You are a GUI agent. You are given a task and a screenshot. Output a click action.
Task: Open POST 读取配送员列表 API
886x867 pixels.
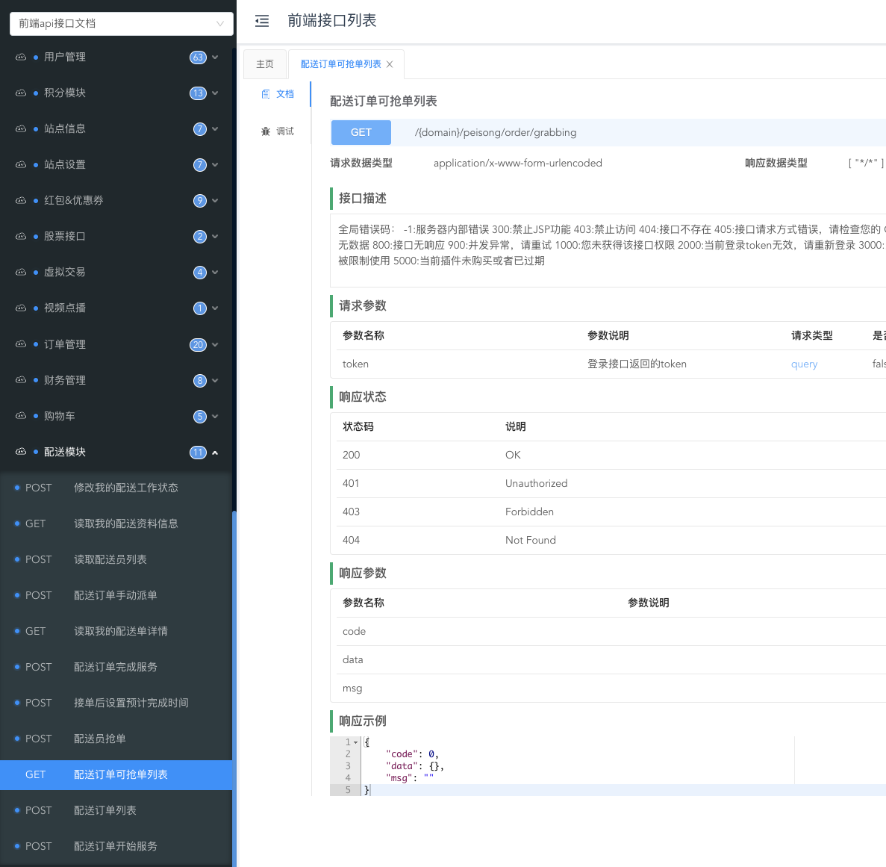coord(116,559)
